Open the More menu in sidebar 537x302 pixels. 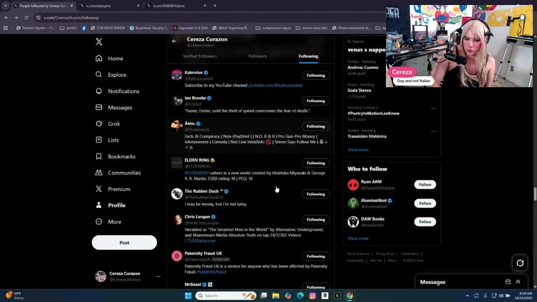(x=108, y=221)
